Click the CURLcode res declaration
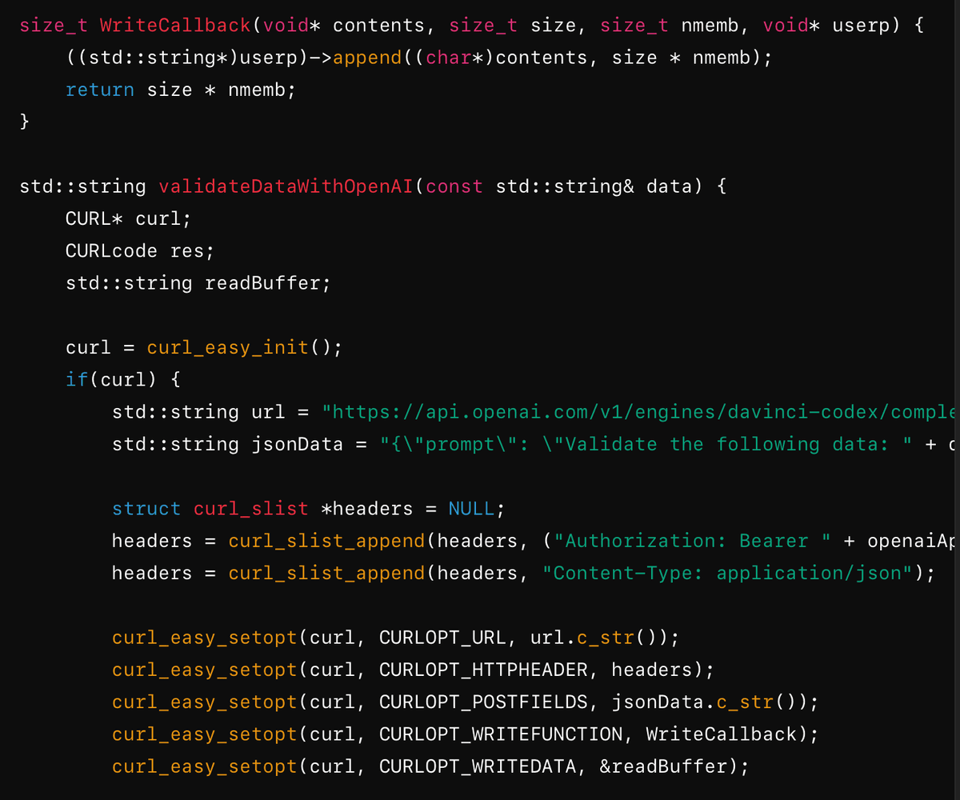 click(x=140, y=251)
